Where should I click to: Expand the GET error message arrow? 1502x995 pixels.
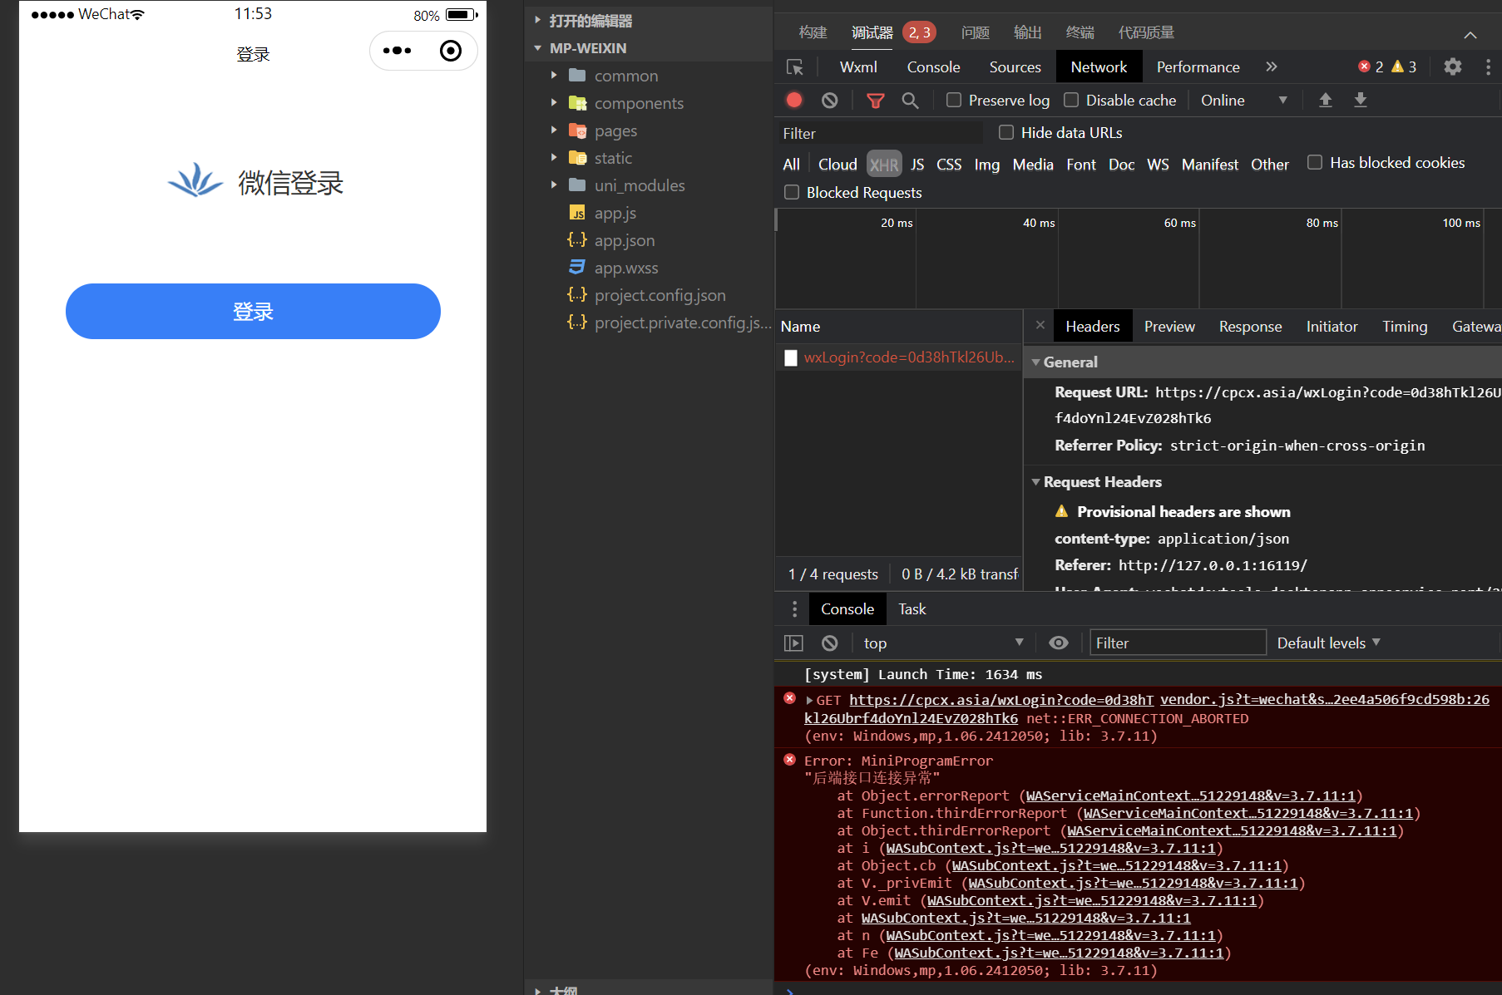(x=809, y=700)
